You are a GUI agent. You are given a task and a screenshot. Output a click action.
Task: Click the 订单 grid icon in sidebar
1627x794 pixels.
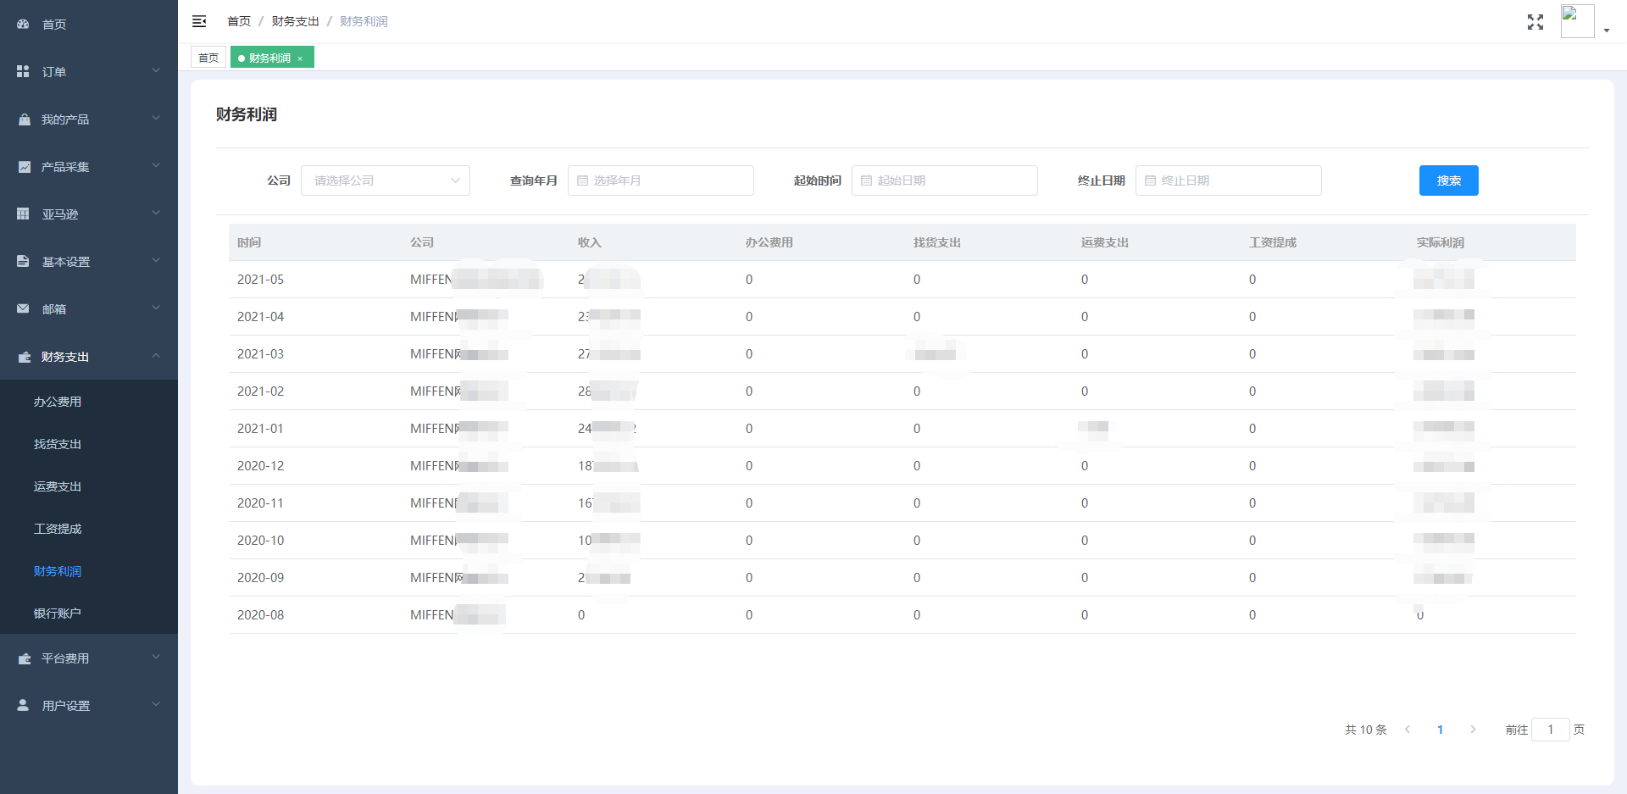pyautogui.click(x=23, y=72)
